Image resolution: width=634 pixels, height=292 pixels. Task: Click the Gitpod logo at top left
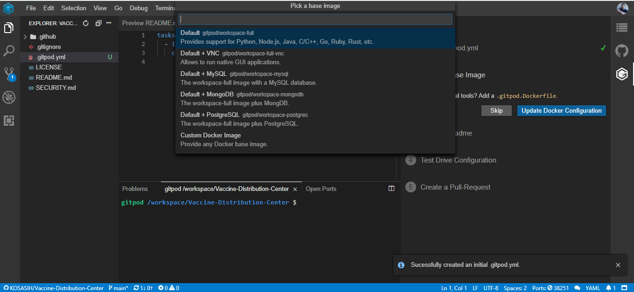(x=9, y=8)
